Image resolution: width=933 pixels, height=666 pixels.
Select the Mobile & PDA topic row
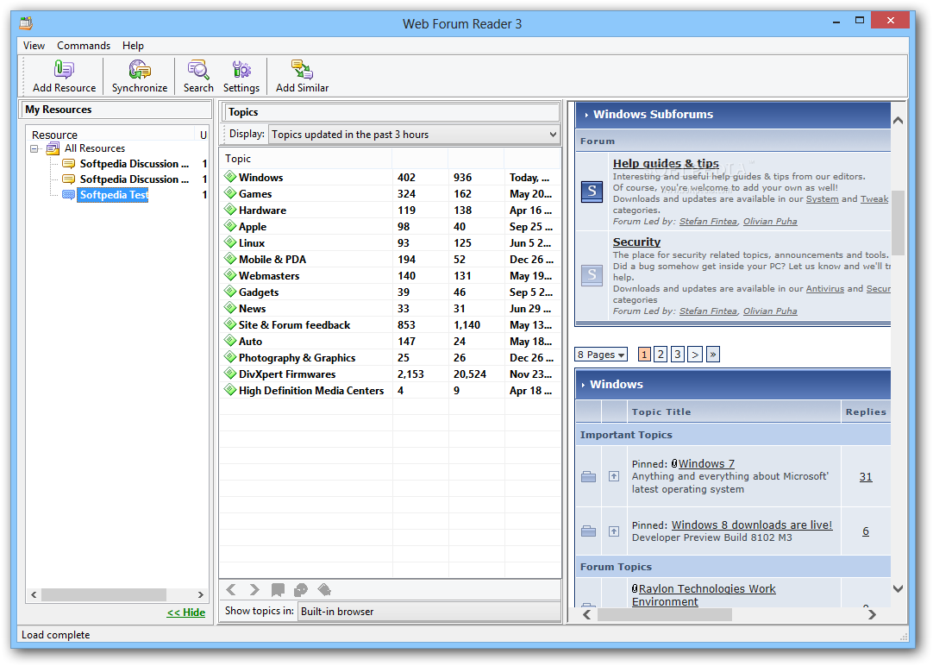click(x=390, y=260)
